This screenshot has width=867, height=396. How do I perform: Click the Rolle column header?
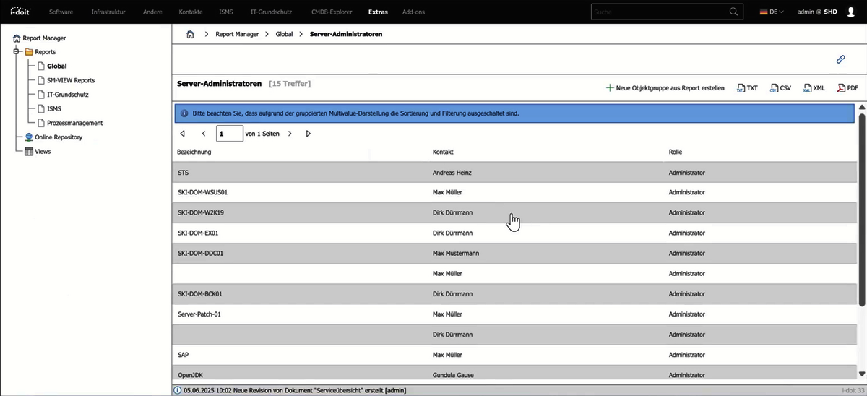[676, 152]
